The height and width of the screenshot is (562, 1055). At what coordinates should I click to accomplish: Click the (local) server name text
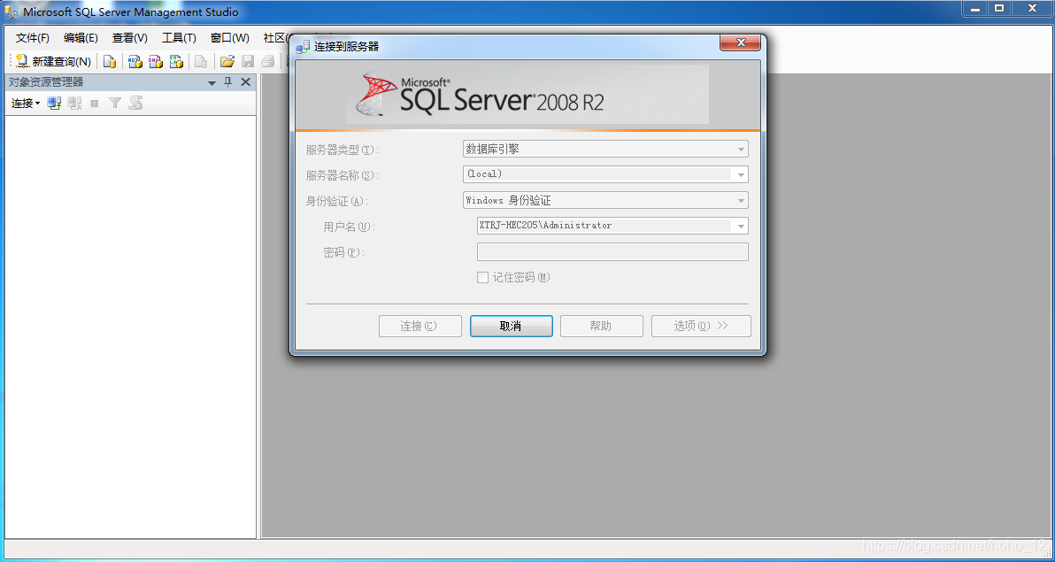click(484, 173)
